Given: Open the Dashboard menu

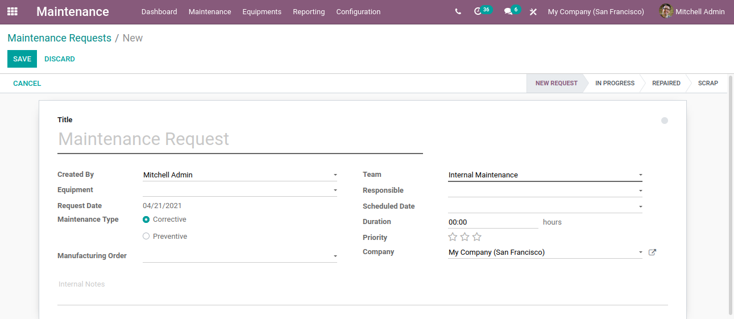Looking at the screenshot, I should (x=159, y=11).
